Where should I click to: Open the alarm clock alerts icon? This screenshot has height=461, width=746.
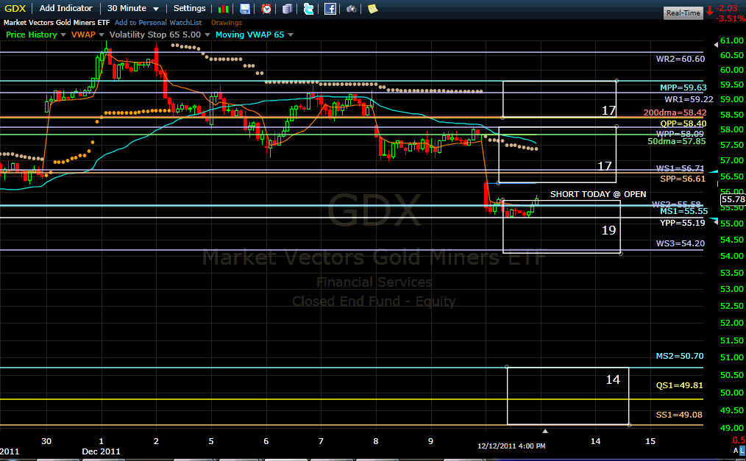(x=266, y=9)
